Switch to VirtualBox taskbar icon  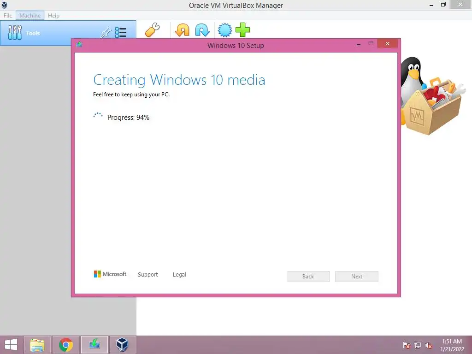123,345
